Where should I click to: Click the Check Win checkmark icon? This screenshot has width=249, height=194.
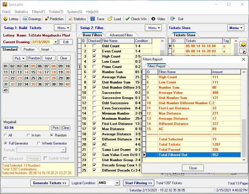(127, 19)
